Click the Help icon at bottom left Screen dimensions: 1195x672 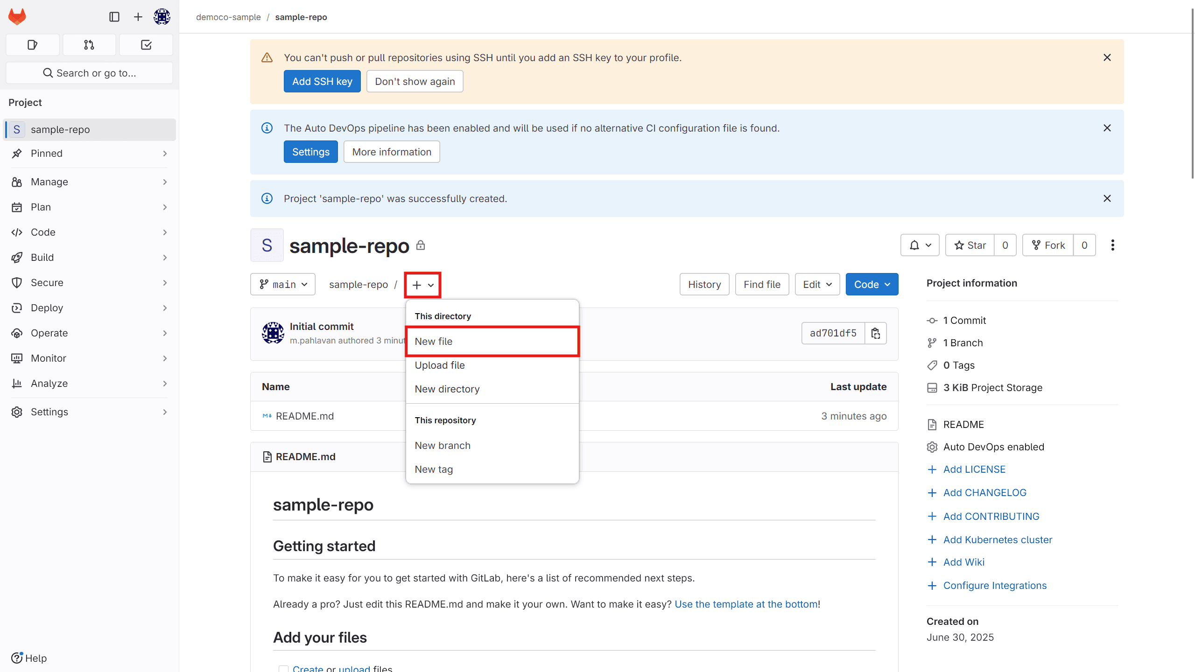tap(17, 658)
